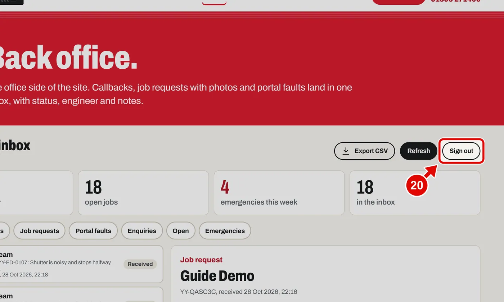Filter the inbox to Emergencies
This screenshot has height=302, width=504.
[225, 231]
